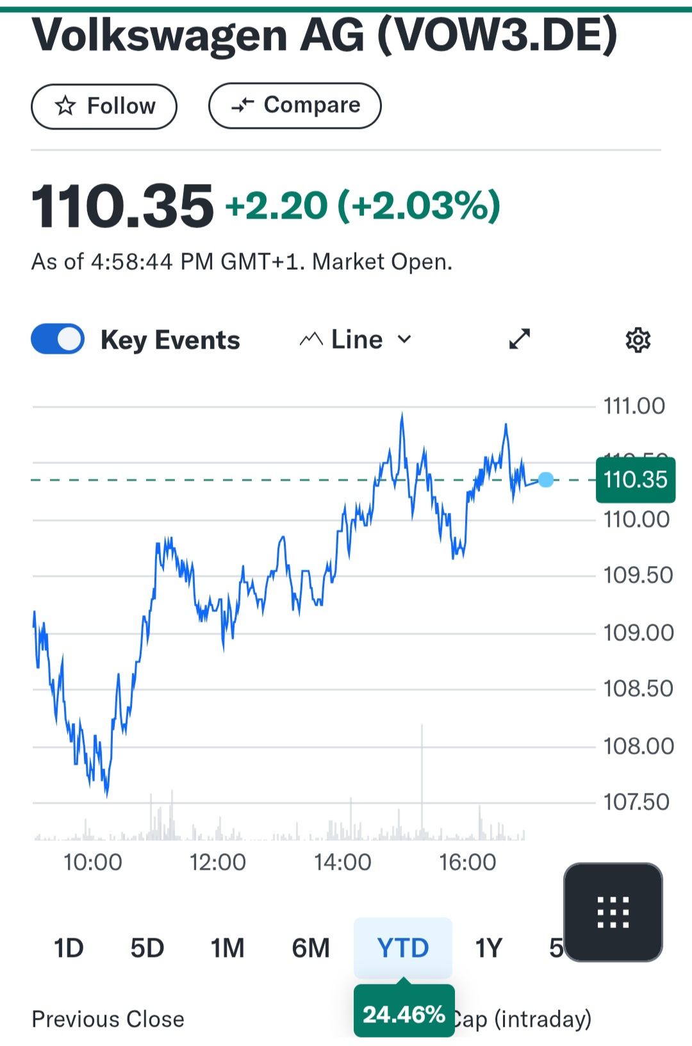Choose the 1Y range tab
Image resolution: width=692 pixels, height=1046 pixels.
click(488, 948)
